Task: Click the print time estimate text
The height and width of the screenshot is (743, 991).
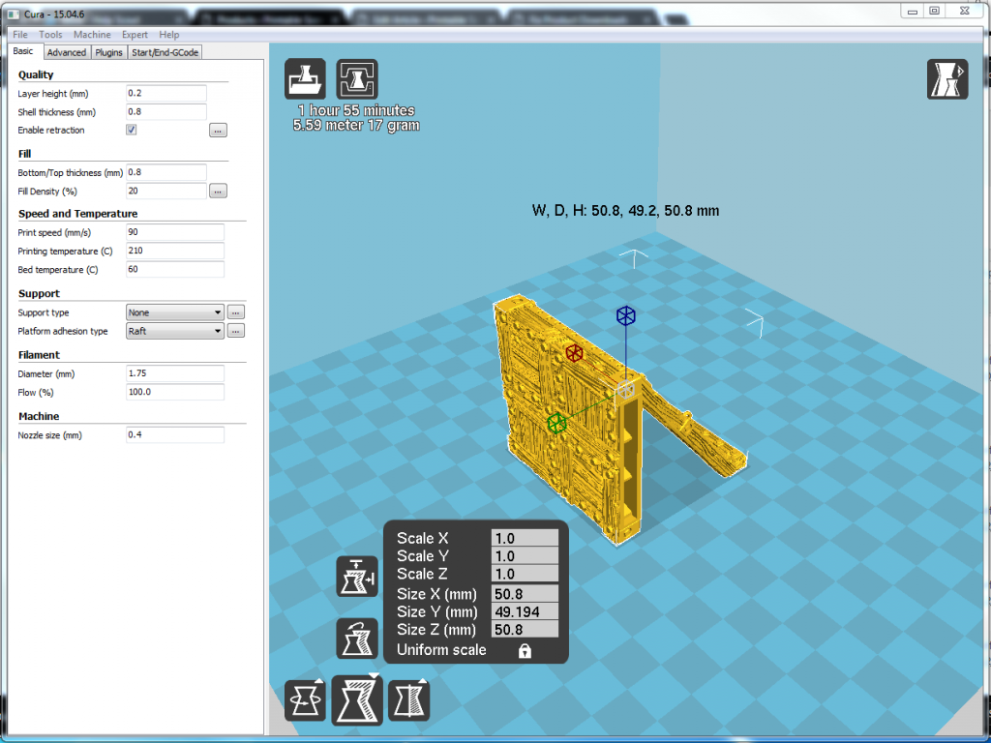Action: tap(356, 110)
